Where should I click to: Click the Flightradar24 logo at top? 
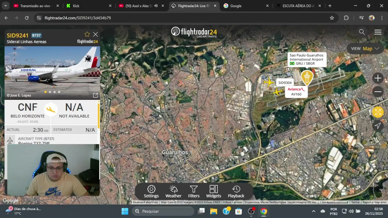pos(194,32)
